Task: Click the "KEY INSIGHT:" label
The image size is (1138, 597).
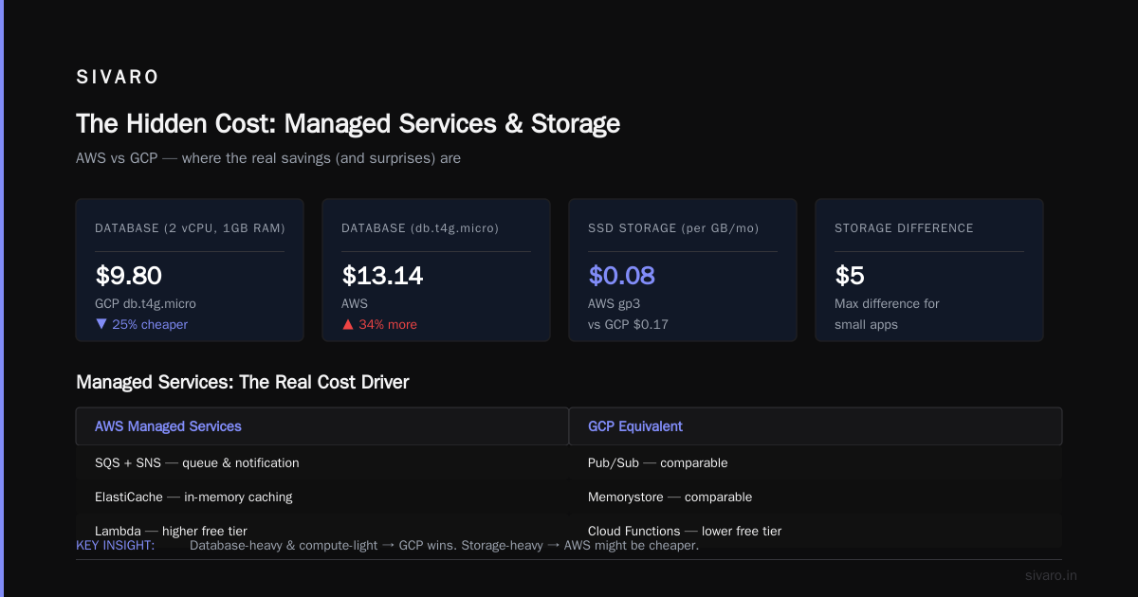Action: (116, 545)
